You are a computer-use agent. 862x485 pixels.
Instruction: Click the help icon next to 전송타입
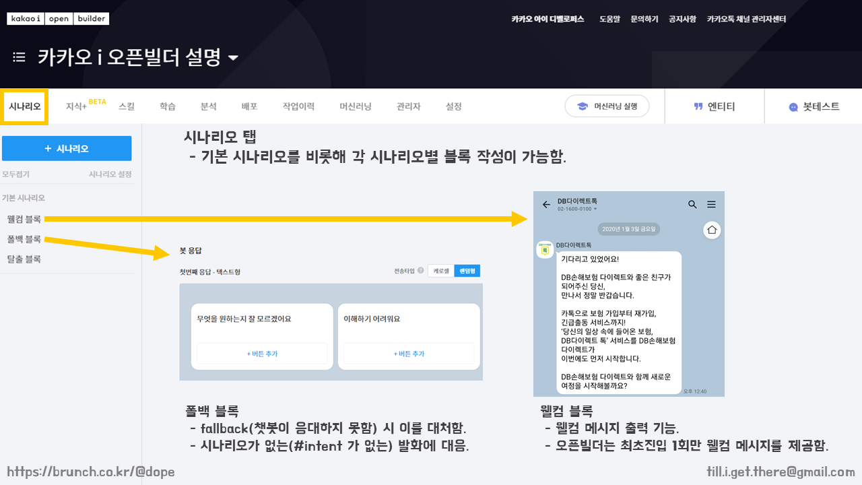click(421, 271)
